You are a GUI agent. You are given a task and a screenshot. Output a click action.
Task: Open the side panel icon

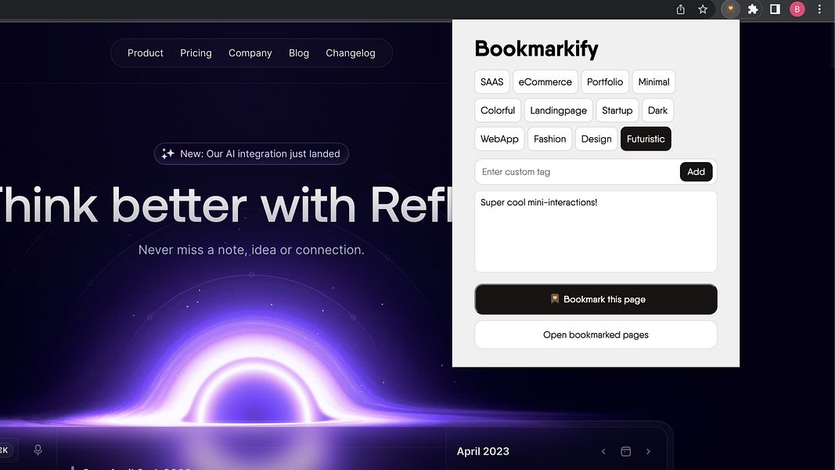774,9
